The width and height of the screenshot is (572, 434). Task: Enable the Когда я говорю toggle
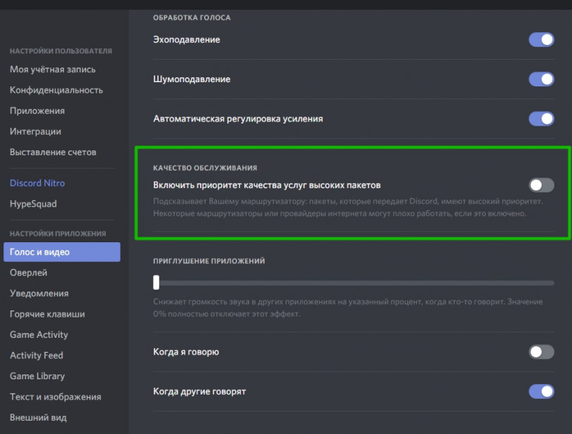click(x=541, y=352)
